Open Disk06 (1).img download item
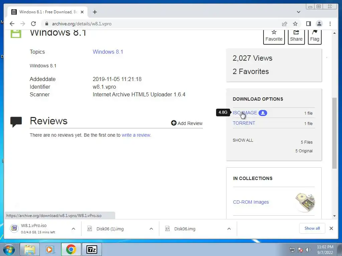This screenshot has height=256, width=342. 110,229
